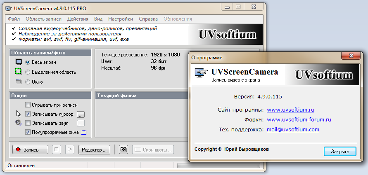This screenshot has height=175, width=368.
Task: Enable the Записывать звук checkbox
Action: click(x=28, y=123)
